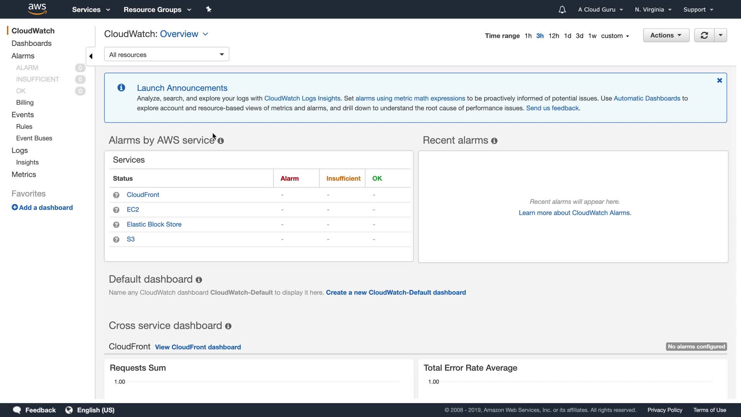Expand the Actions dropdown button
Viewport: 741px width, 417px height.
666,35
